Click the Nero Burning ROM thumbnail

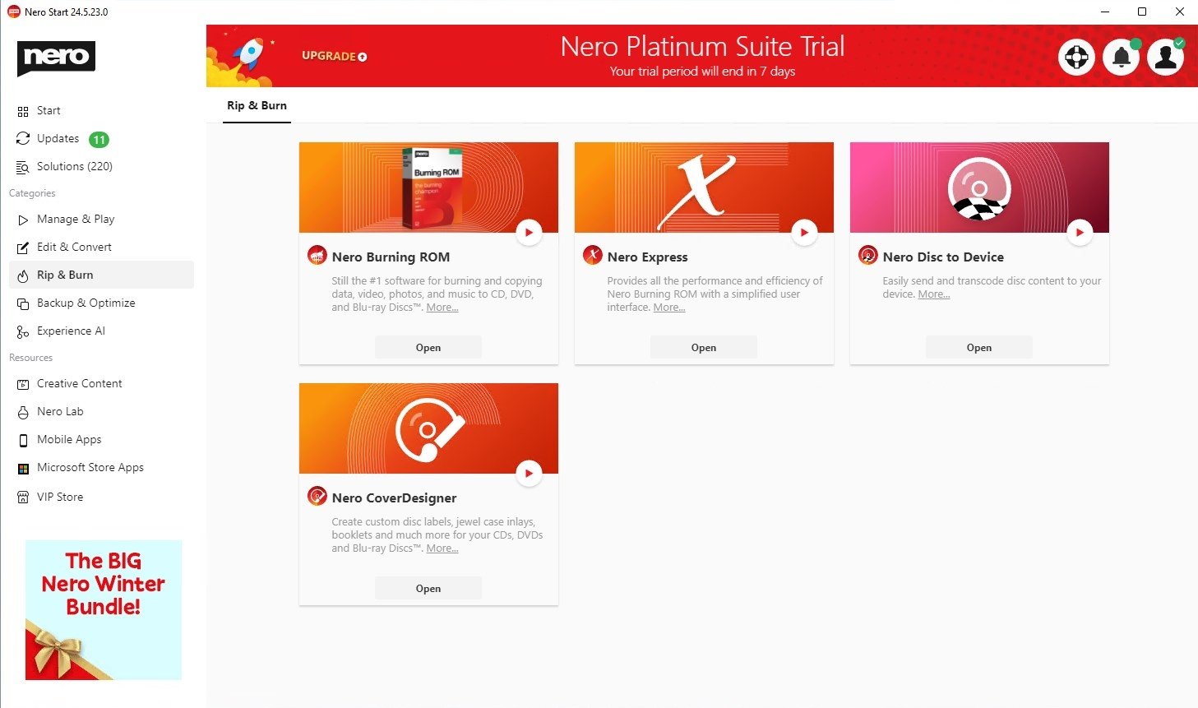428,187
